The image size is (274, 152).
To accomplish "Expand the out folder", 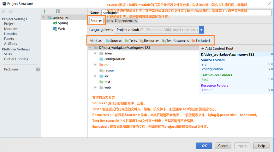I will tap(95, 64).
